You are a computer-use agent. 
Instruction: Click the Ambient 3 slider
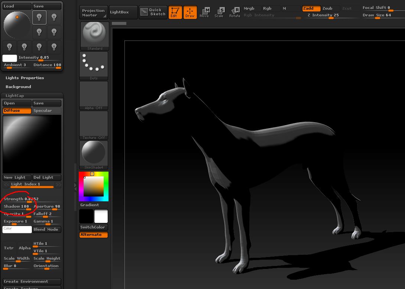pos(17,65)
